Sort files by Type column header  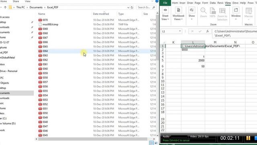(121, 14)
